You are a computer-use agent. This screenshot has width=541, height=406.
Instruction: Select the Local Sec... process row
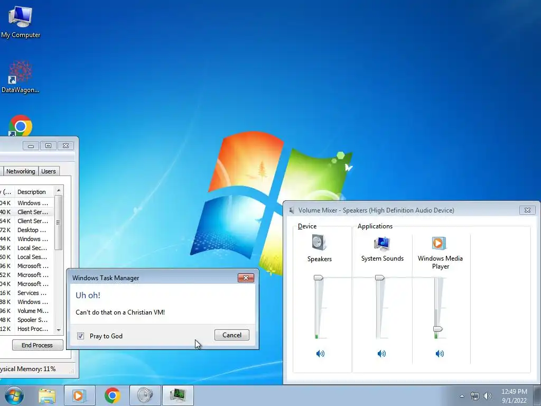point(27,248)
